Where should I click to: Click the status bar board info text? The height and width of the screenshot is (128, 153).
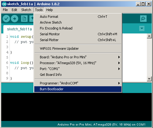tap(101, 125)
